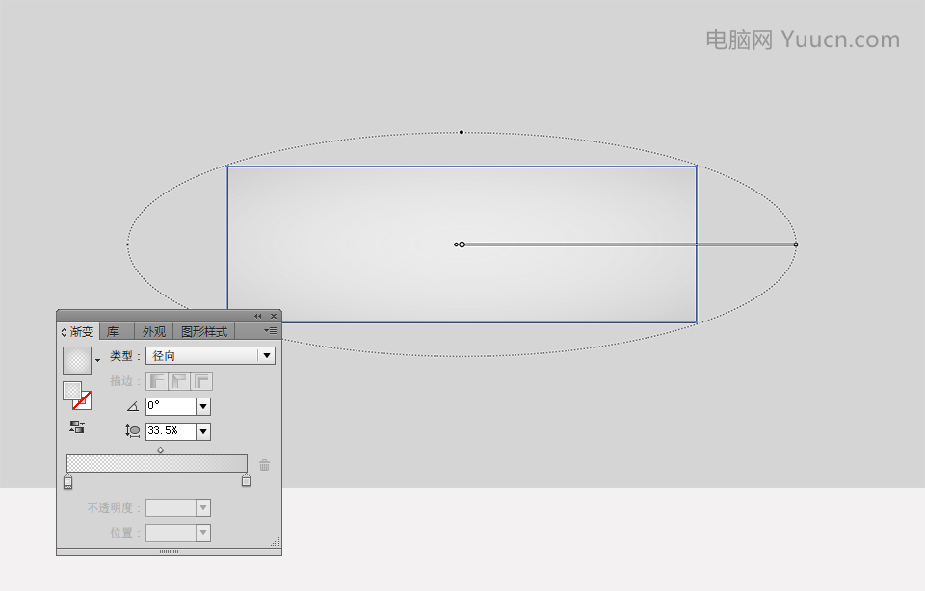Screen dimensions: 925x591
Task: Click the panel resize grip corner
Action: coord(276,542)
